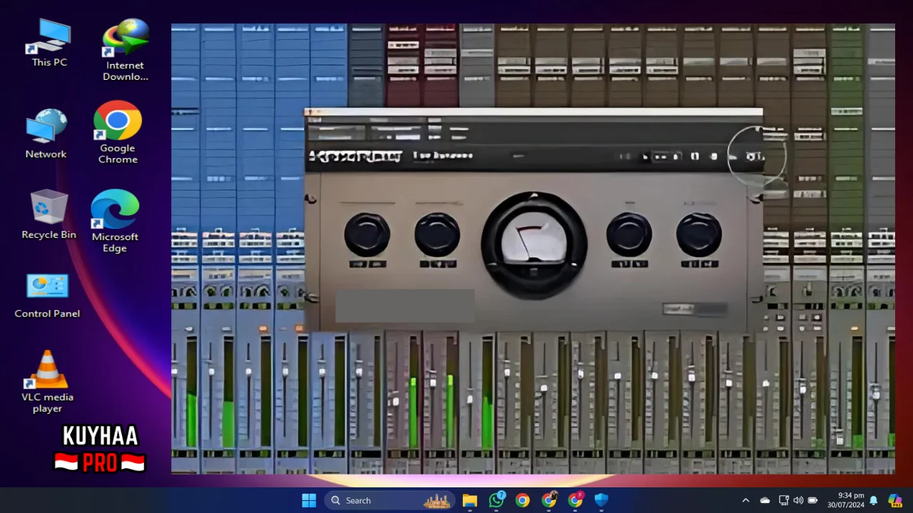Viewport: 913px width, 513px height.
Task: Open the clock showing 9:34 pm
Action: (846, 500)
